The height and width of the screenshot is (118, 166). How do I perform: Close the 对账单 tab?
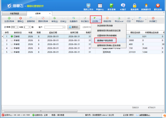[x=50, y=13]
